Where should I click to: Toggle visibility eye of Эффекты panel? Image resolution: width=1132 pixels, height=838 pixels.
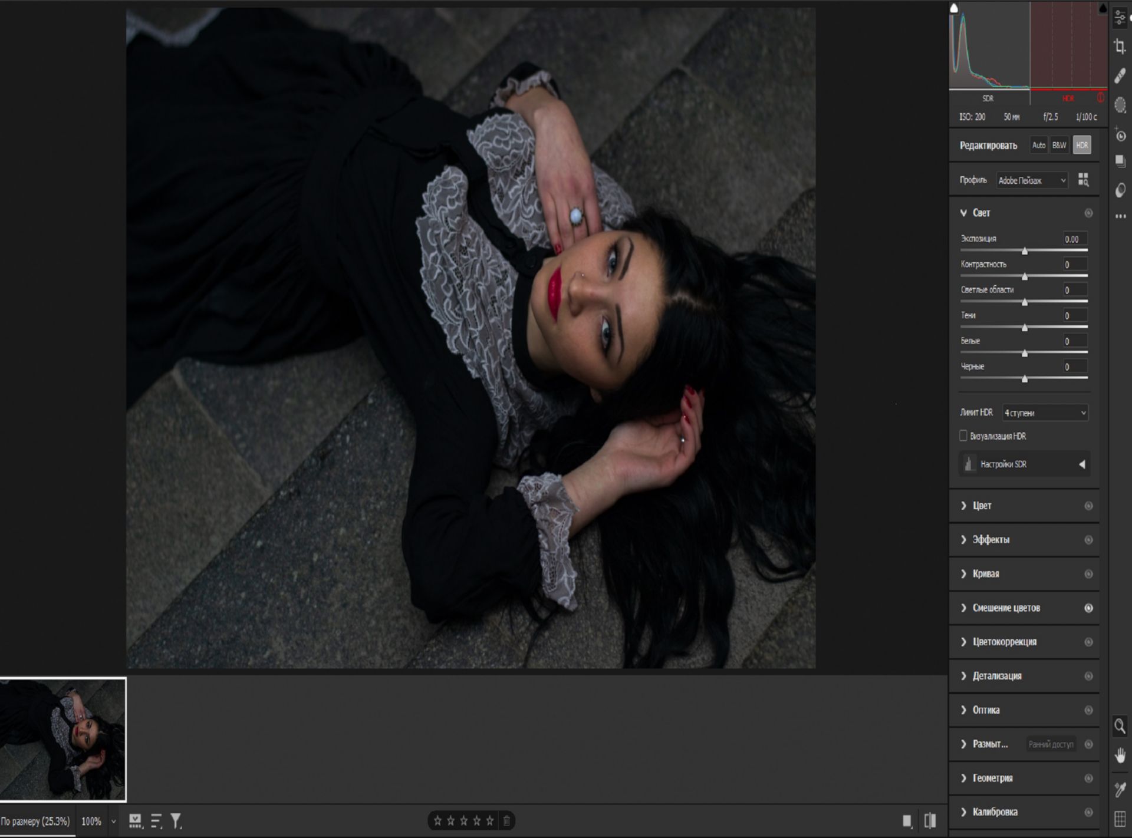(1088, 540)
